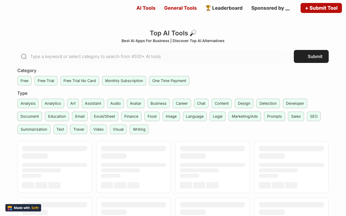Image resolution: width=346 pixels, height=216 pixels.
Task: Filter by Text type
Action: click(60, 129)
